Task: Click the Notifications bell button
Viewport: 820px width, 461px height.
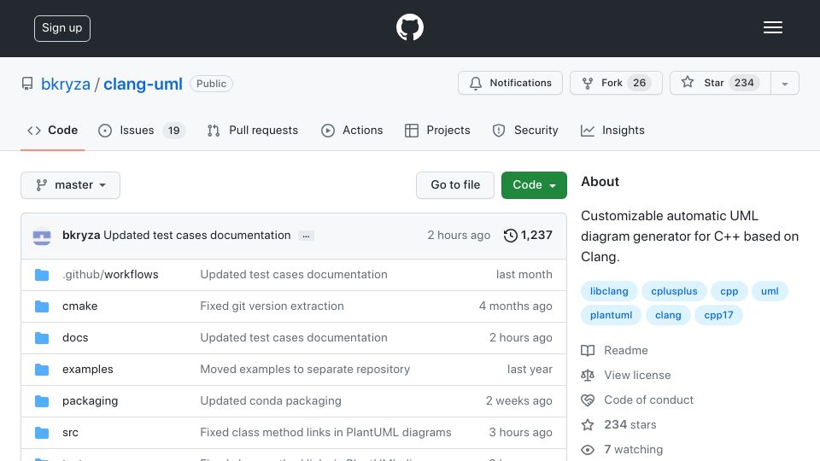Action: (510, 83)
